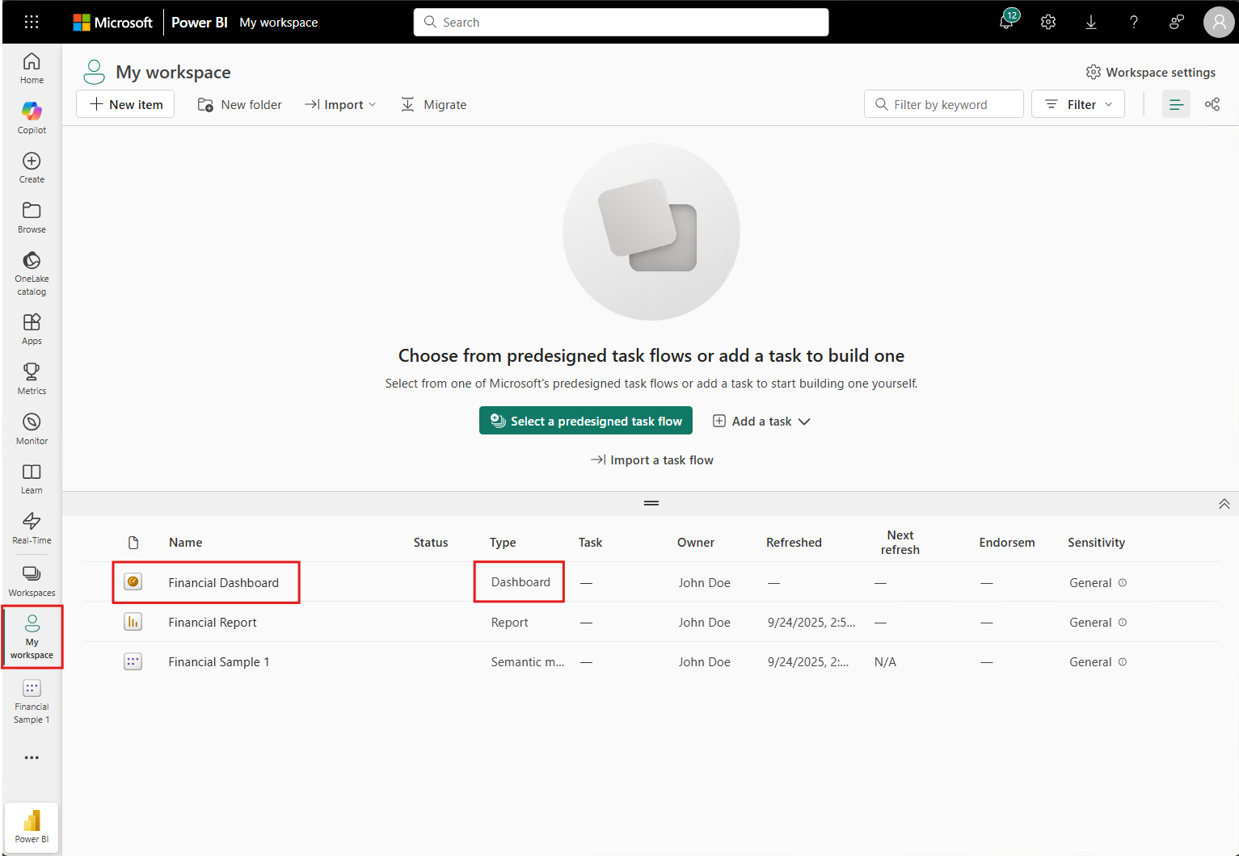Open Financial Sample 1 from the sidebar
Viewport: 1239px width, 856px height.
pos(32,699)
